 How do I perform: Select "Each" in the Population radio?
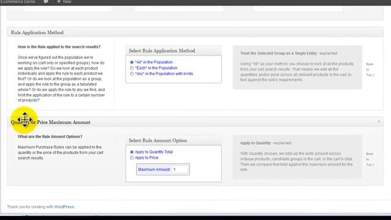tap(132, 68)
